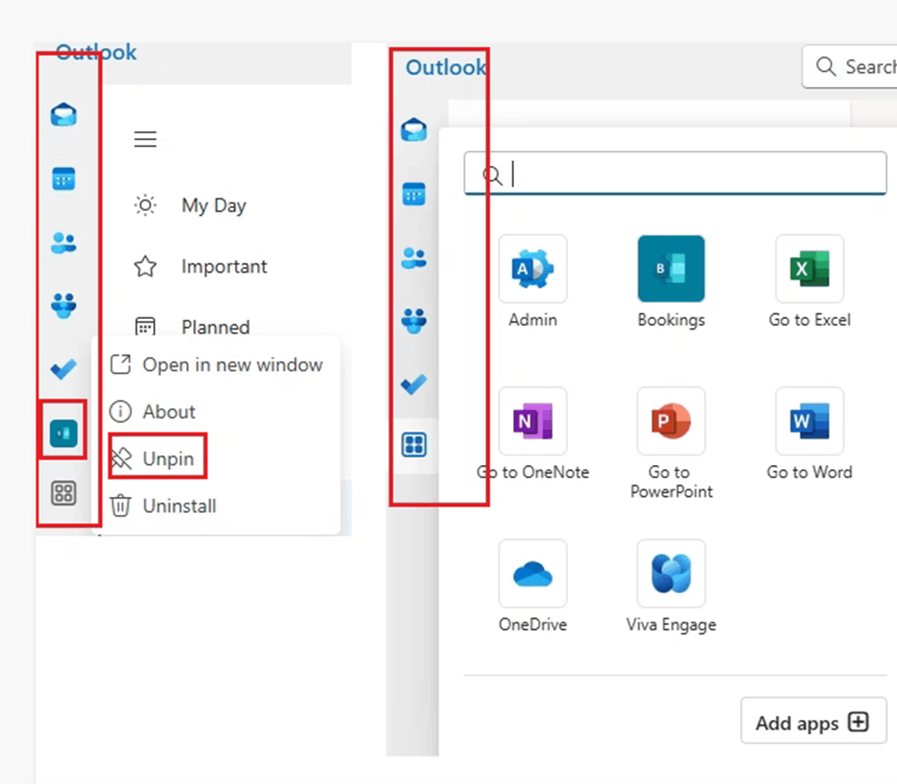Open Calendar icon in left Outlook sidebar
Viewport: 897px width, 784px height.
click(x=64, y=178)
